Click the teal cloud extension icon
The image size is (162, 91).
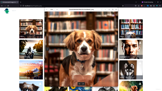[157, 6]
